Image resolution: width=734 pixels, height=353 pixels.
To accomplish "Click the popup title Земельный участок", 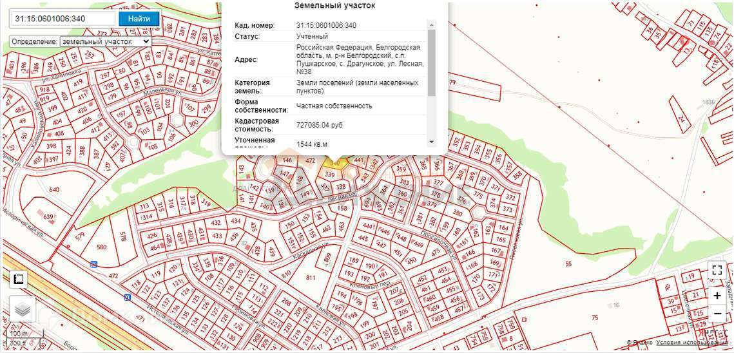I will pos(334,6).
